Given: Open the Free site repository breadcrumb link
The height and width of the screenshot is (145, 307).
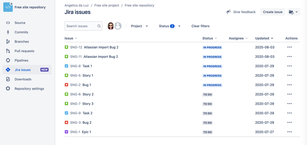Looking at the screenshot, I should (x=139, y=6).
